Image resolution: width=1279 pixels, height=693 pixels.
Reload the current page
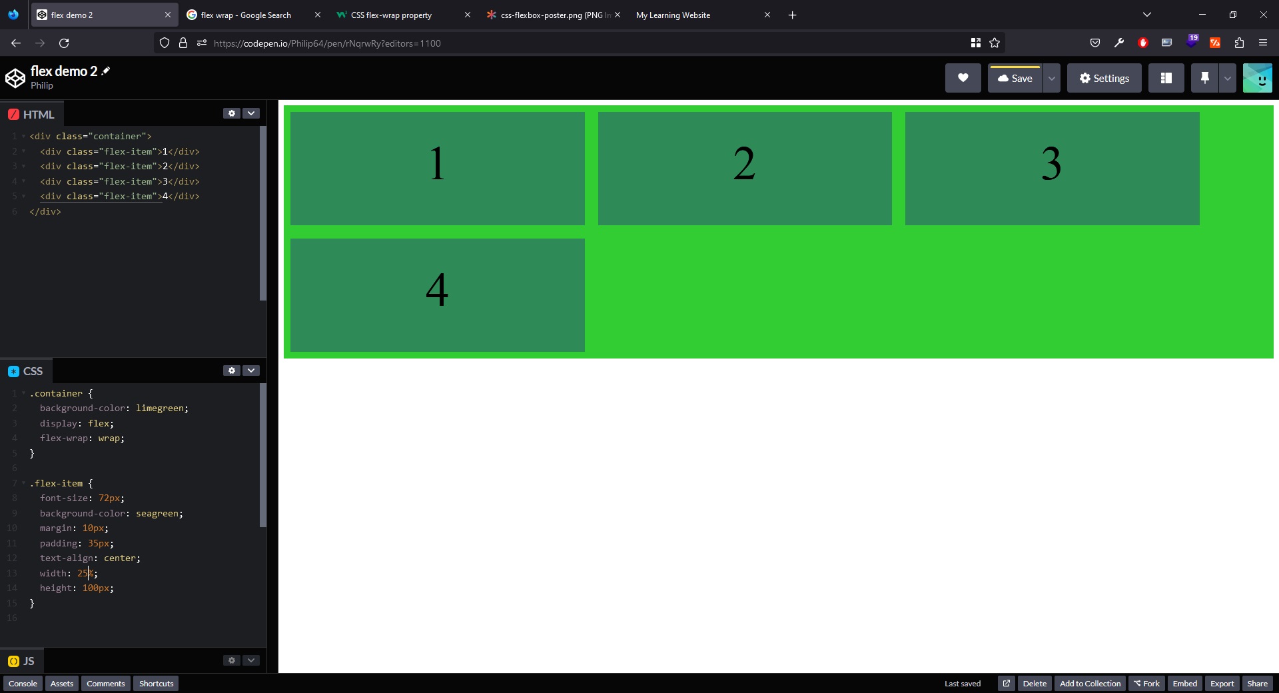click(x=64, y=43)
